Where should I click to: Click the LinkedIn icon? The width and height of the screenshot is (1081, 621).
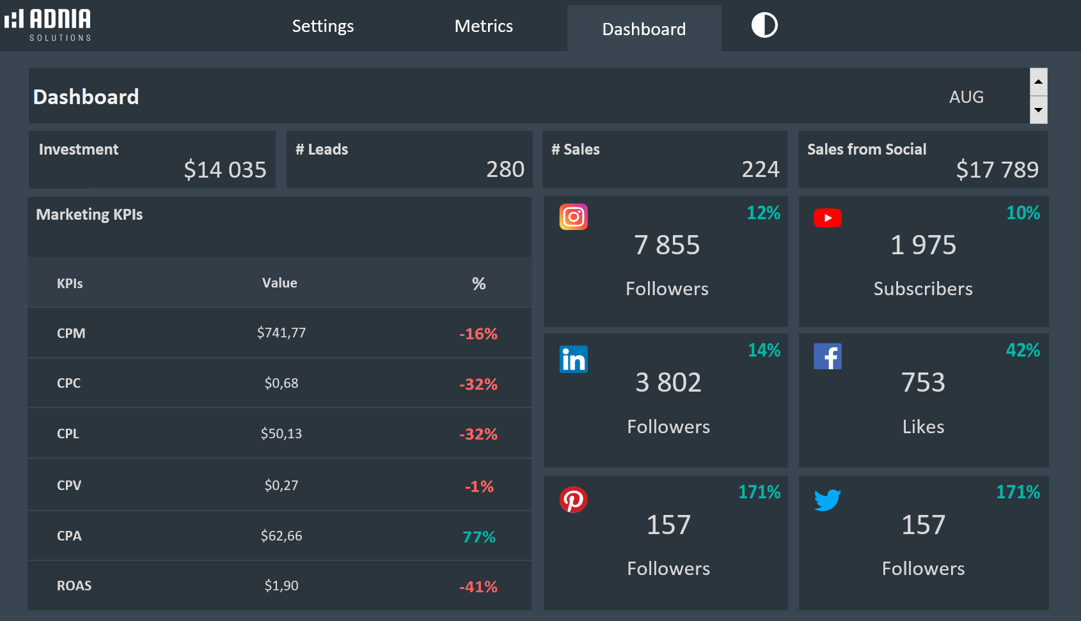click(573, 360)
